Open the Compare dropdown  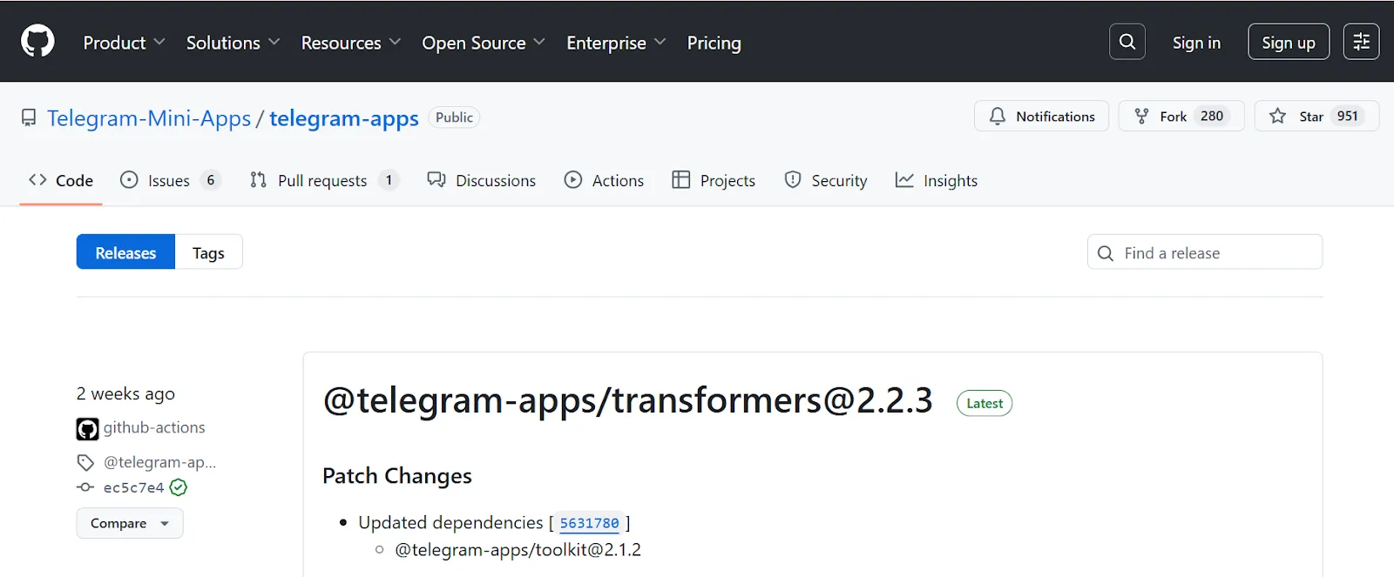[x=130, y=523]
